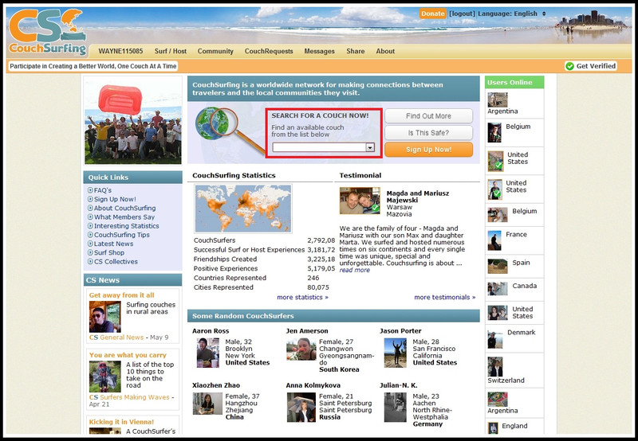Open Xiaozhen Zhao's profile photo
Viewport: 638px width, 441px height.
click(207, 404)
